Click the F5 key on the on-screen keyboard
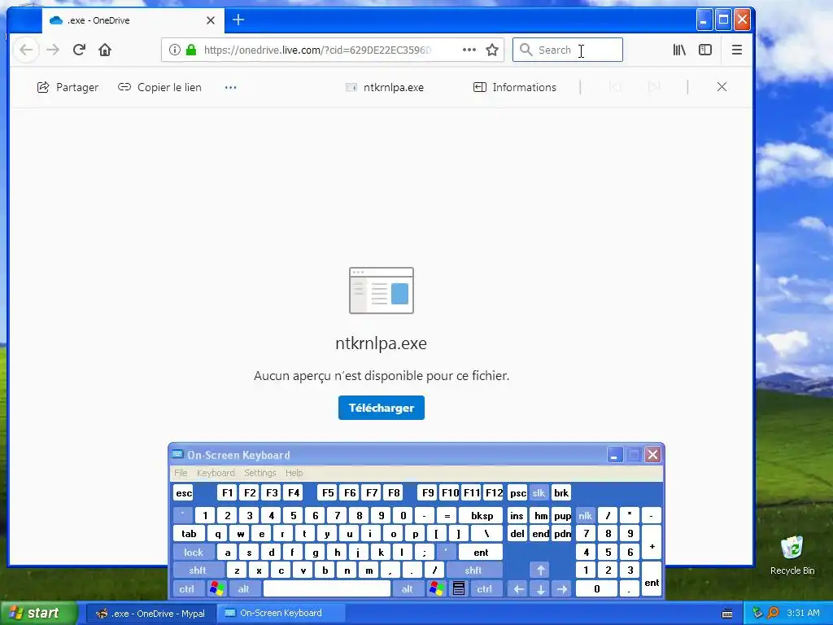 pos(328,493)
